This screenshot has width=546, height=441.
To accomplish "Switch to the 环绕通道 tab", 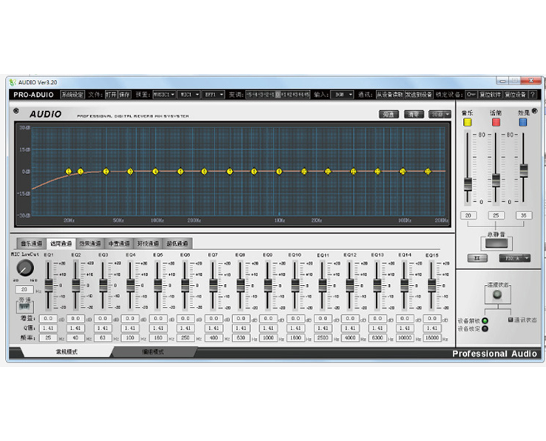I will 149,243.
